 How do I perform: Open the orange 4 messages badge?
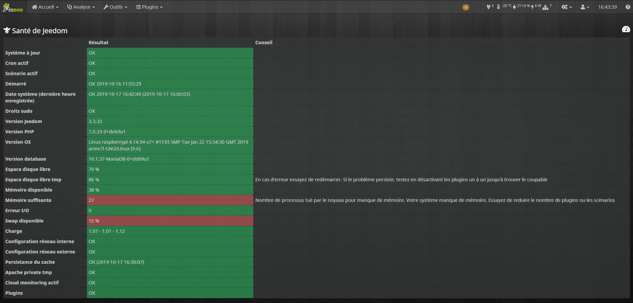click(466, 7)
